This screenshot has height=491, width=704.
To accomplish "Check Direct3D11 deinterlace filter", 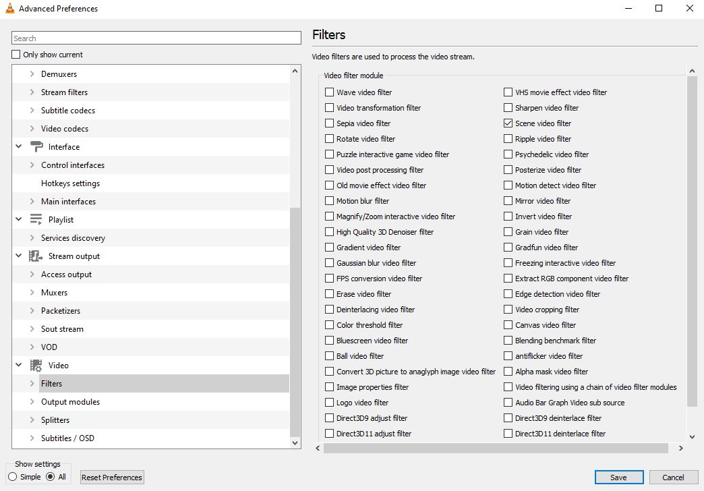I will 508,434.
